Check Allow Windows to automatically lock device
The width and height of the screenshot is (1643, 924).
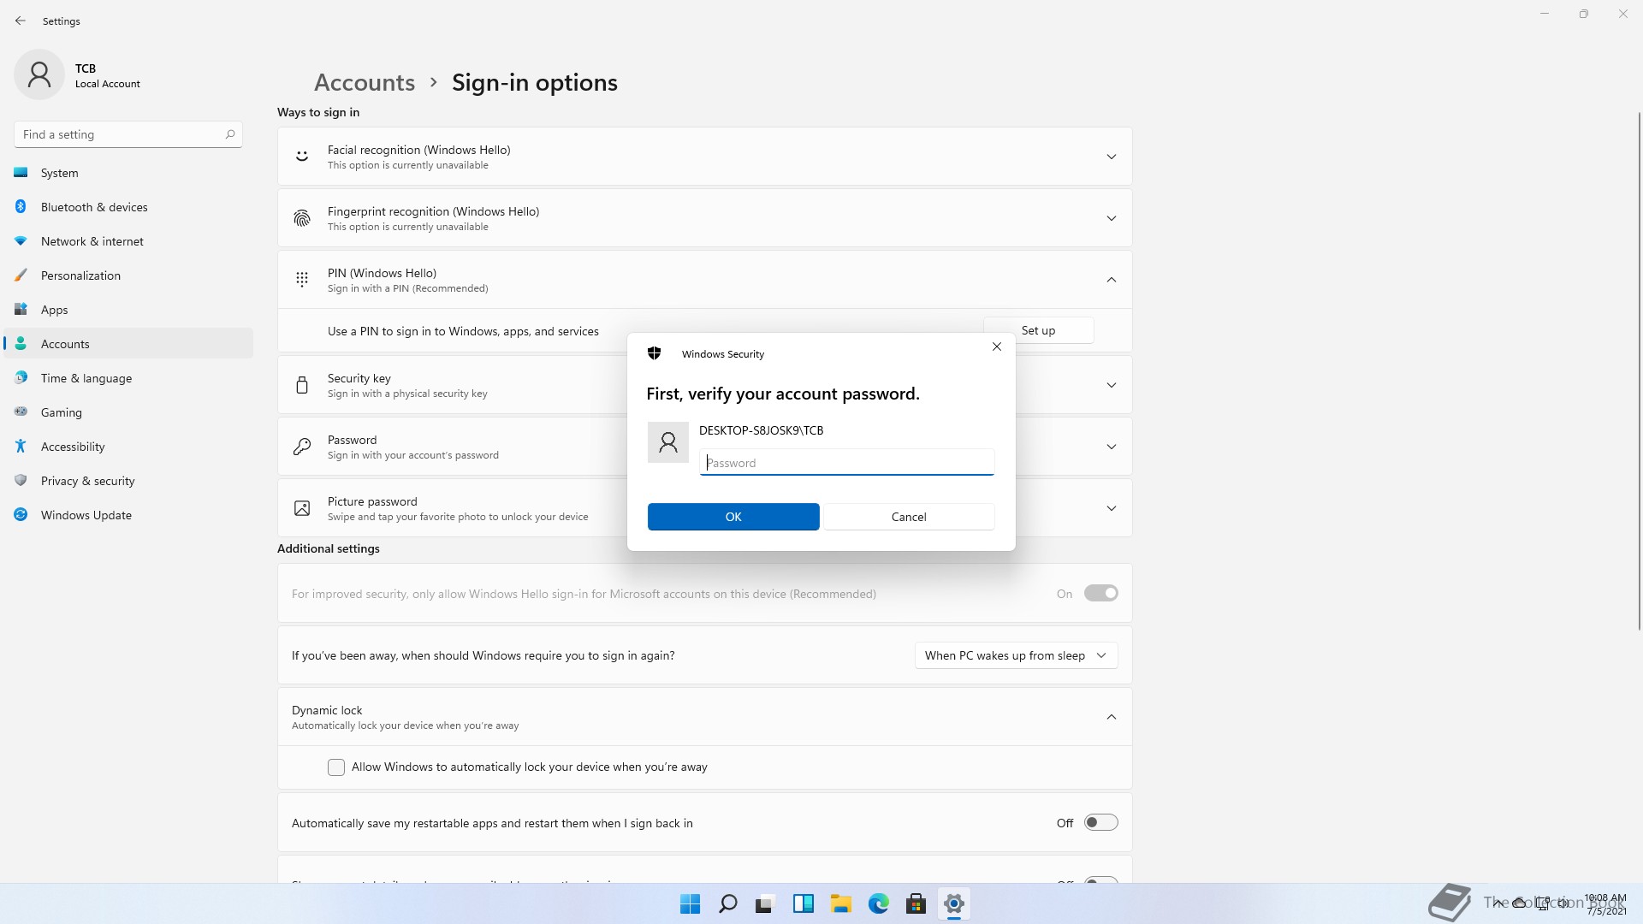pos(336,767)
